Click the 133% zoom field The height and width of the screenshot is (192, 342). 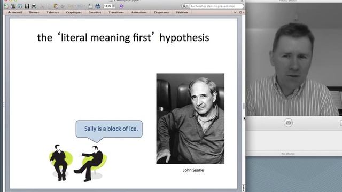point(108,6)
